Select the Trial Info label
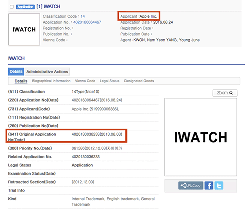251x211 pixels. (16, 190)
